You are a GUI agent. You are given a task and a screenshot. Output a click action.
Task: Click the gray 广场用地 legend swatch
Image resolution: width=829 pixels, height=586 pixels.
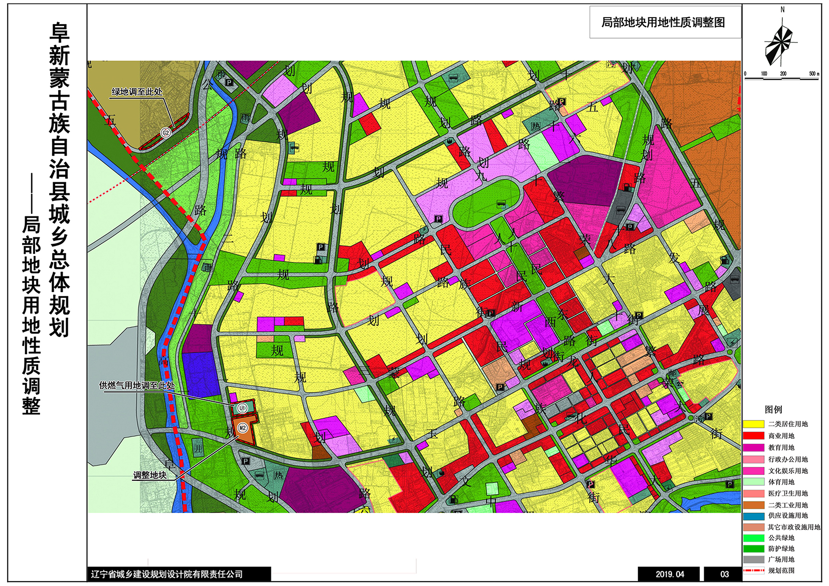coord(753,559)
